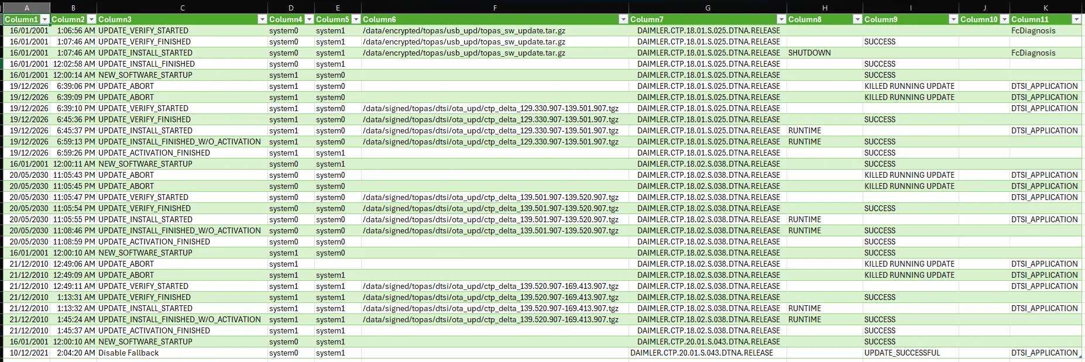The image size is (1085, 362).
Task: Select SUCCESS in the 6:59:13 PM row
Action: coord(911,142)
